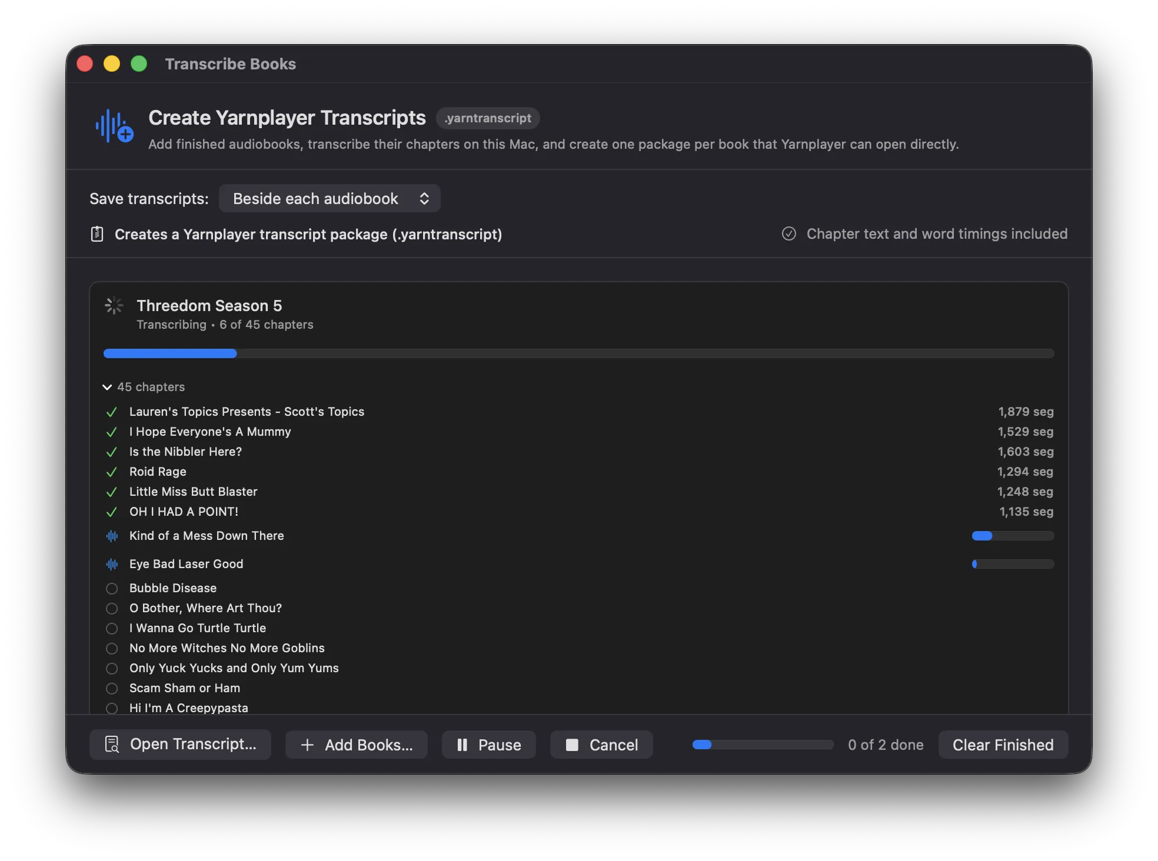Screen dimensions: 1158x861
Task: Click the spinner icon next to Threedom Season 5
Action: coord(114,306)
